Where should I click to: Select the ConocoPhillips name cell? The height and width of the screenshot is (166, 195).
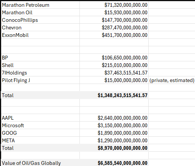(x=40, y=20)
